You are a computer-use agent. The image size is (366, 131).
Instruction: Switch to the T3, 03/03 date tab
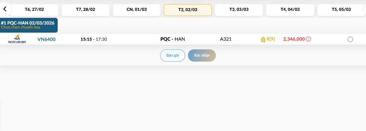pos(239,9)
